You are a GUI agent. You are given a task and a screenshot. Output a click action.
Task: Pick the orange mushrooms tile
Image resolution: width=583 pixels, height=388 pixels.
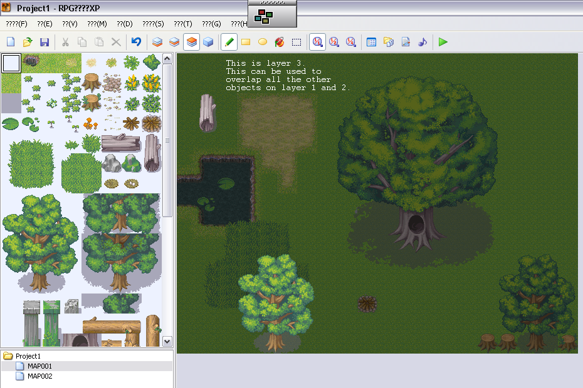tap(90, 123)
